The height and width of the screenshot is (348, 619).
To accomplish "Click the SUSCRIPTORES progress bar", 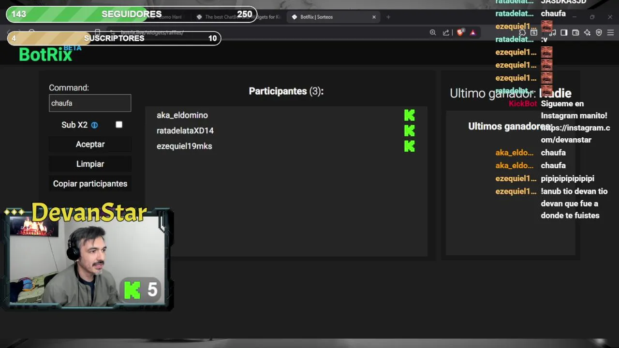I will tap(114, 38).
